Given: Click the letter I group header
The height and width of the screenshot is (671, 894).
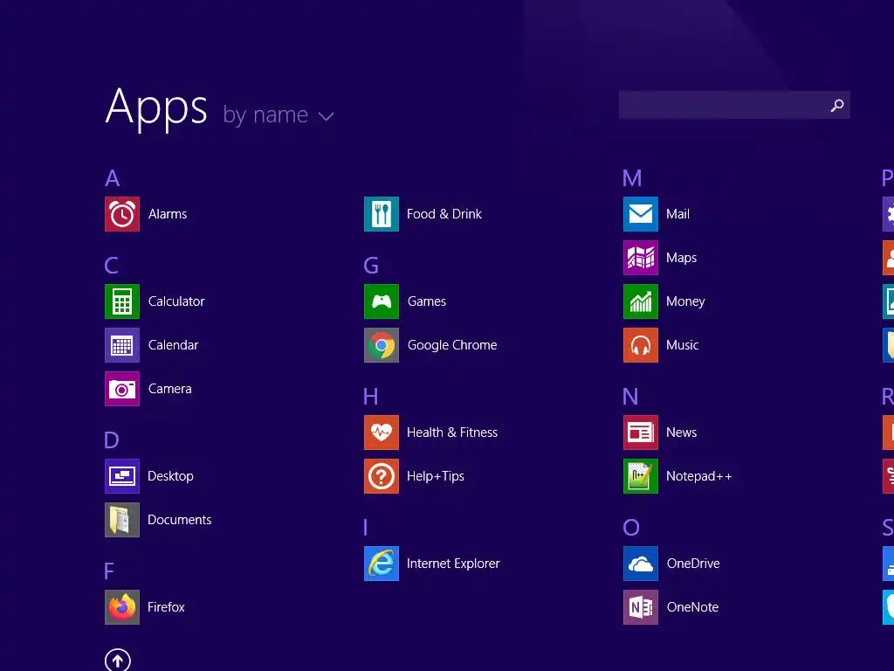Looking at the screenshot, I should pyautogui.click(x=366, y=527).
